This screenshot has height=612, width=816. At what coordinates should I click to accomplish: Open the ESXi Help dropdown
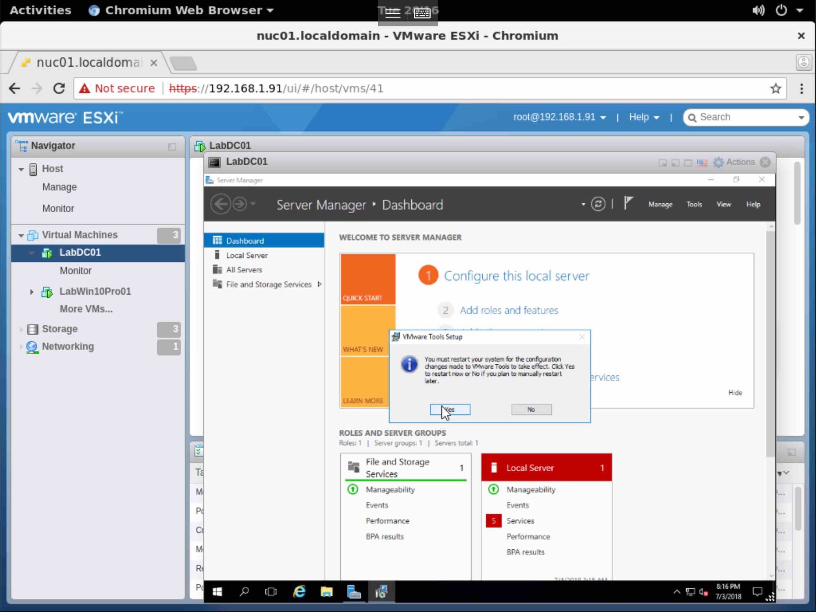click(x=644, y=117)
